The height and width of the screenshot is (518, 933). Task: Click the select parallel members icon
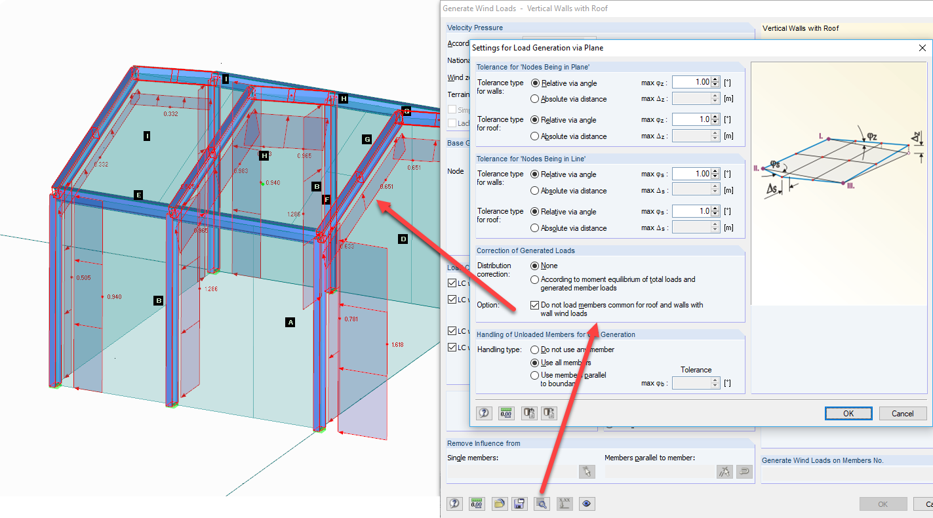(725, 471)
